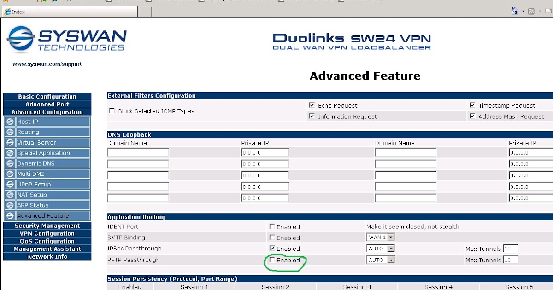Screen dimensions: 553x290
Task: Uncheck the Address Mask Request checkbox
Action: (472, 116)
